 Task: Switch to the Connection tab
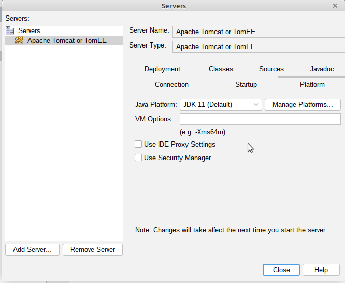click(171, 85)
